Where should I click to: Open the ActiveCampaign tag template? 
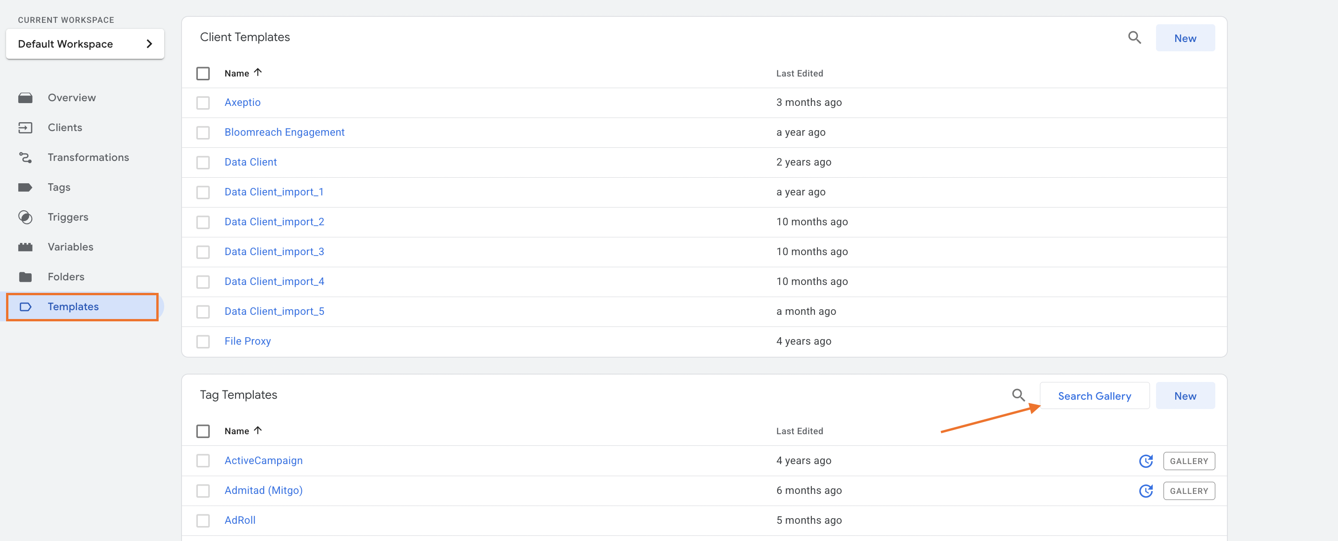tap(263, 460)
